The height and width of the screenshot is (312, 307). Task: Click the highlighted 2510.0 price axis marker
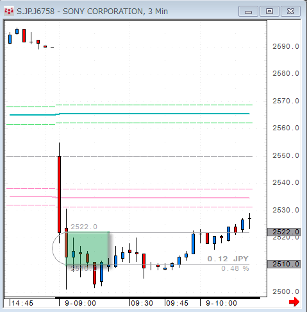coord(284,264)
